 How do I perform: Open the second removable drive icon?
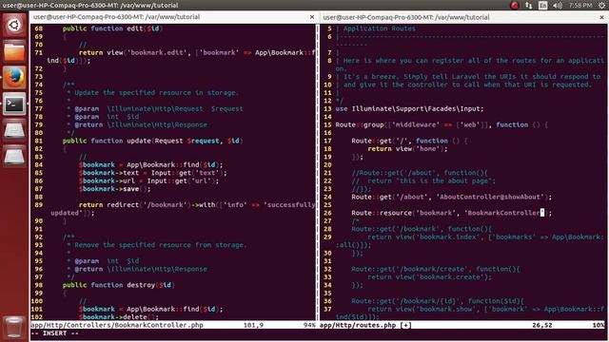pyautogui.click(x=14, y=156)
